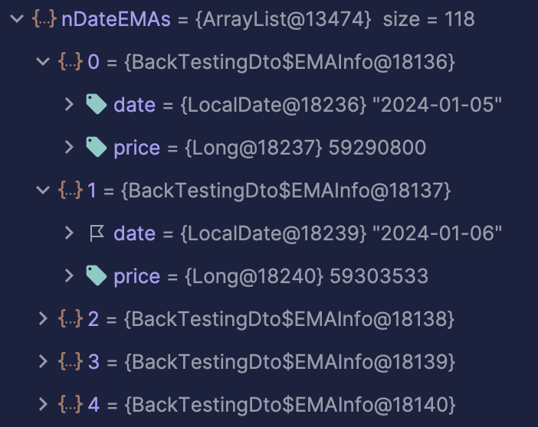
Task: Expand price field Long@18240
Action: coord(69,276)
